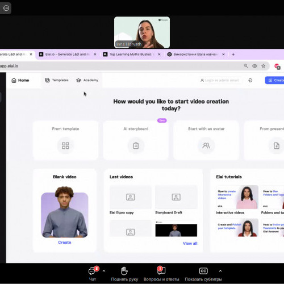Screen dimensions: 284x284
Task: Choose the From presentation file icon
Action: (277, 145)
